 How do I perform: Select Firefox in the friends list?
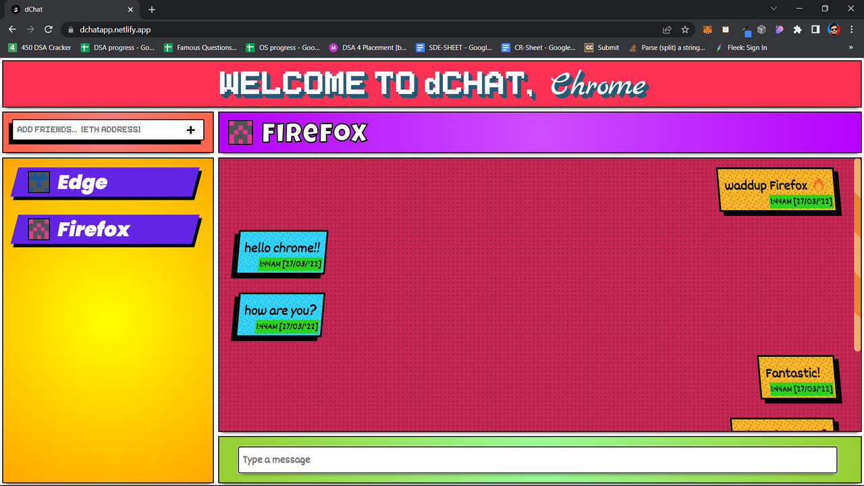[x=106, y=230]
